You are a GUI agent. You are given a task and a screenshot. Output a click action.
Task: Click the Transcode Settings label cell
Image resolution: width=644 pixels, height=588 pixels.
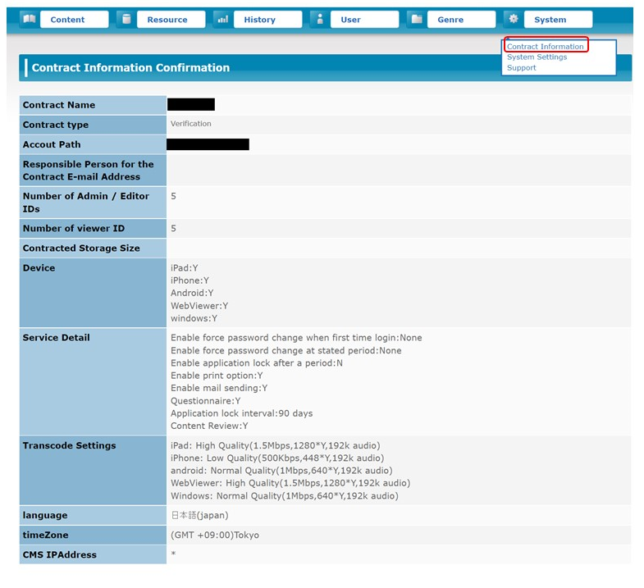(93, 471)
